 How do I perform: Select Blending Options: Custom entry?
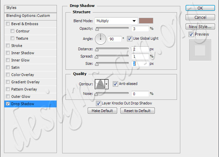pos(30,17)
